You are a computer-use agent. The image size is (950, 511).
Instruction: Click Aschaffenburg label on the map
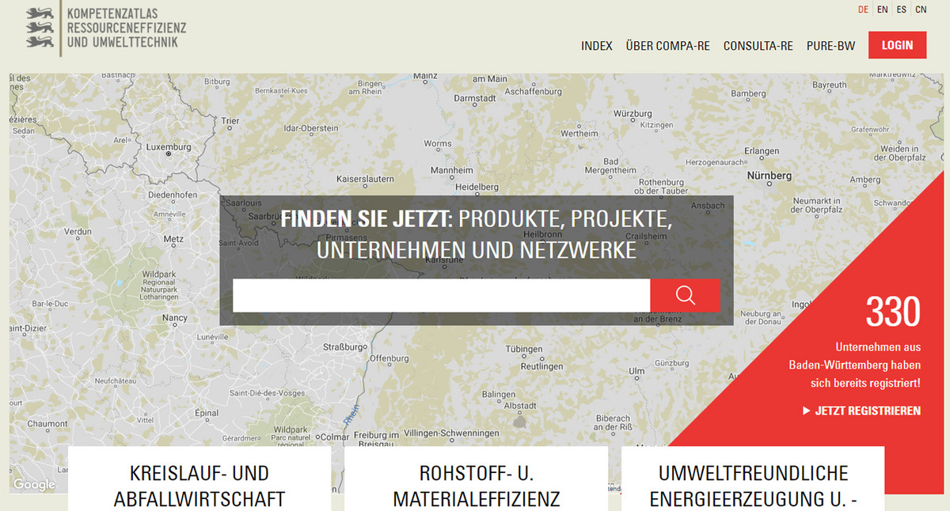[533, 92]
